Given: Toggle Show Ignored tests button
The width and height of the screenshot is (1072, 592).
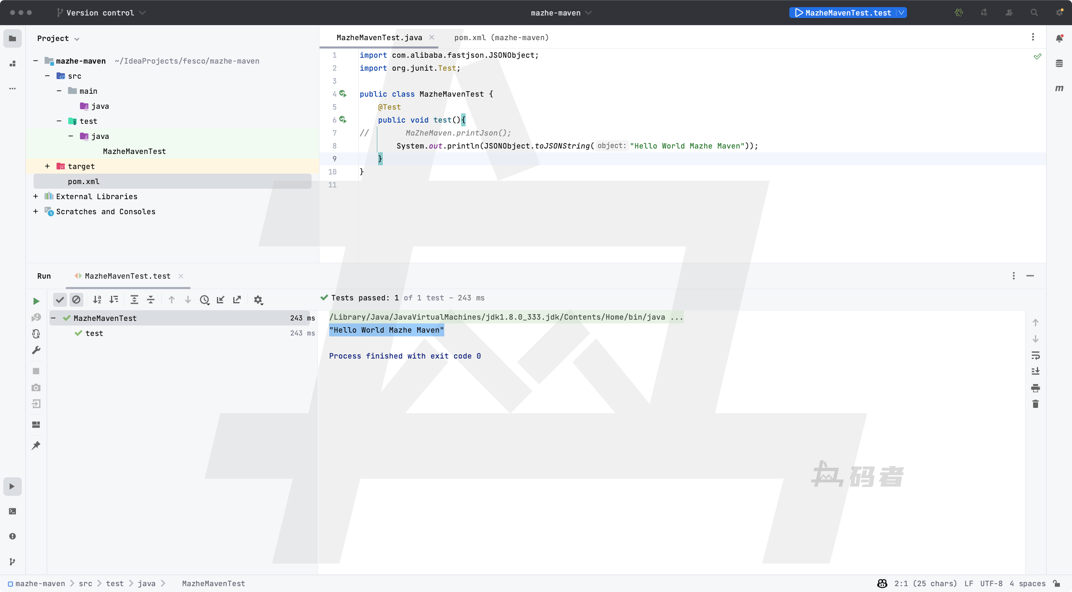Looking at the screenshot, I should [76, 300].
